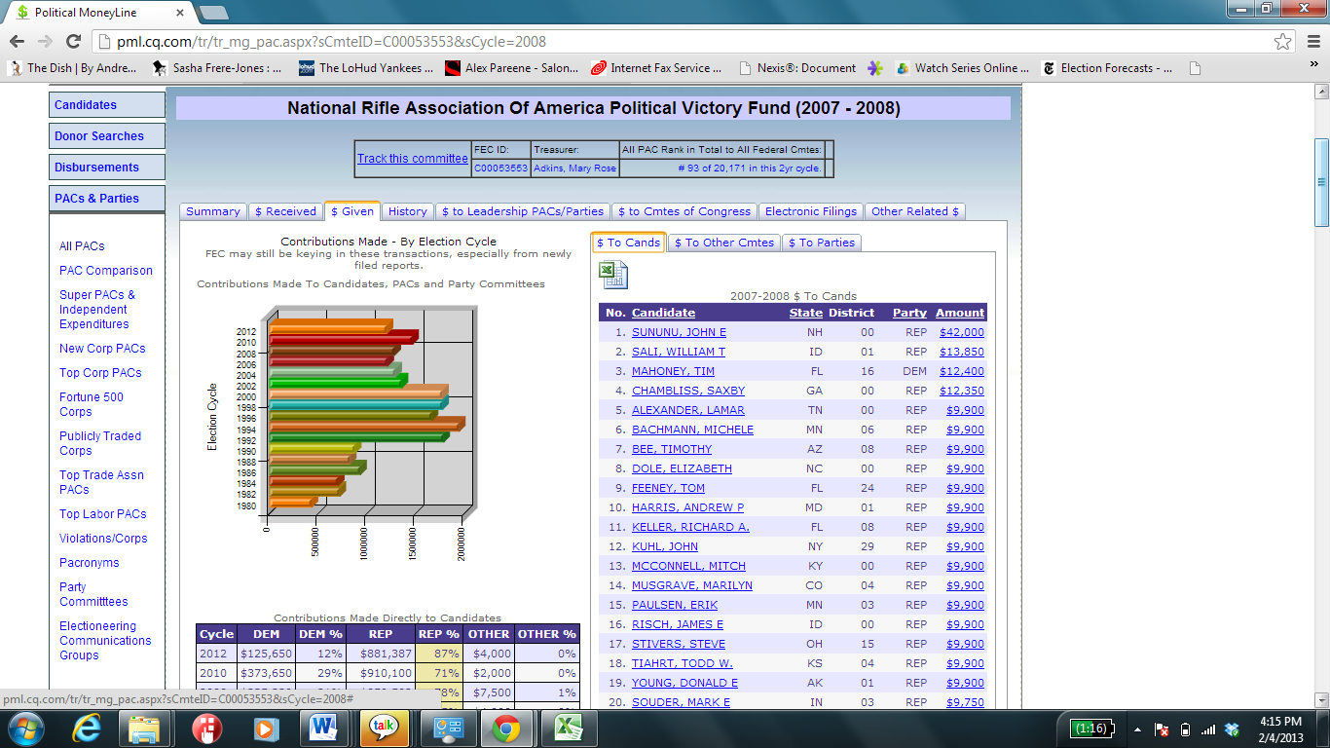Open Electronic Filings tab
This screenshot has width=1330, height=748.
pos(811,211)
